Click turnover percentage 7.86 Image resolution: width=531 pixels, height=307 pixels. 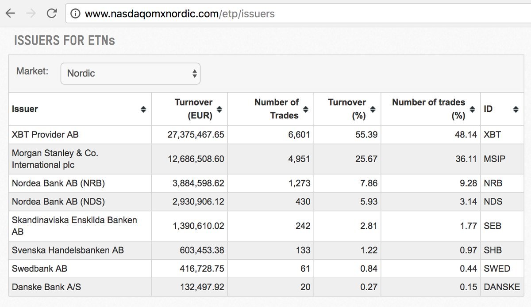point(369,183)
